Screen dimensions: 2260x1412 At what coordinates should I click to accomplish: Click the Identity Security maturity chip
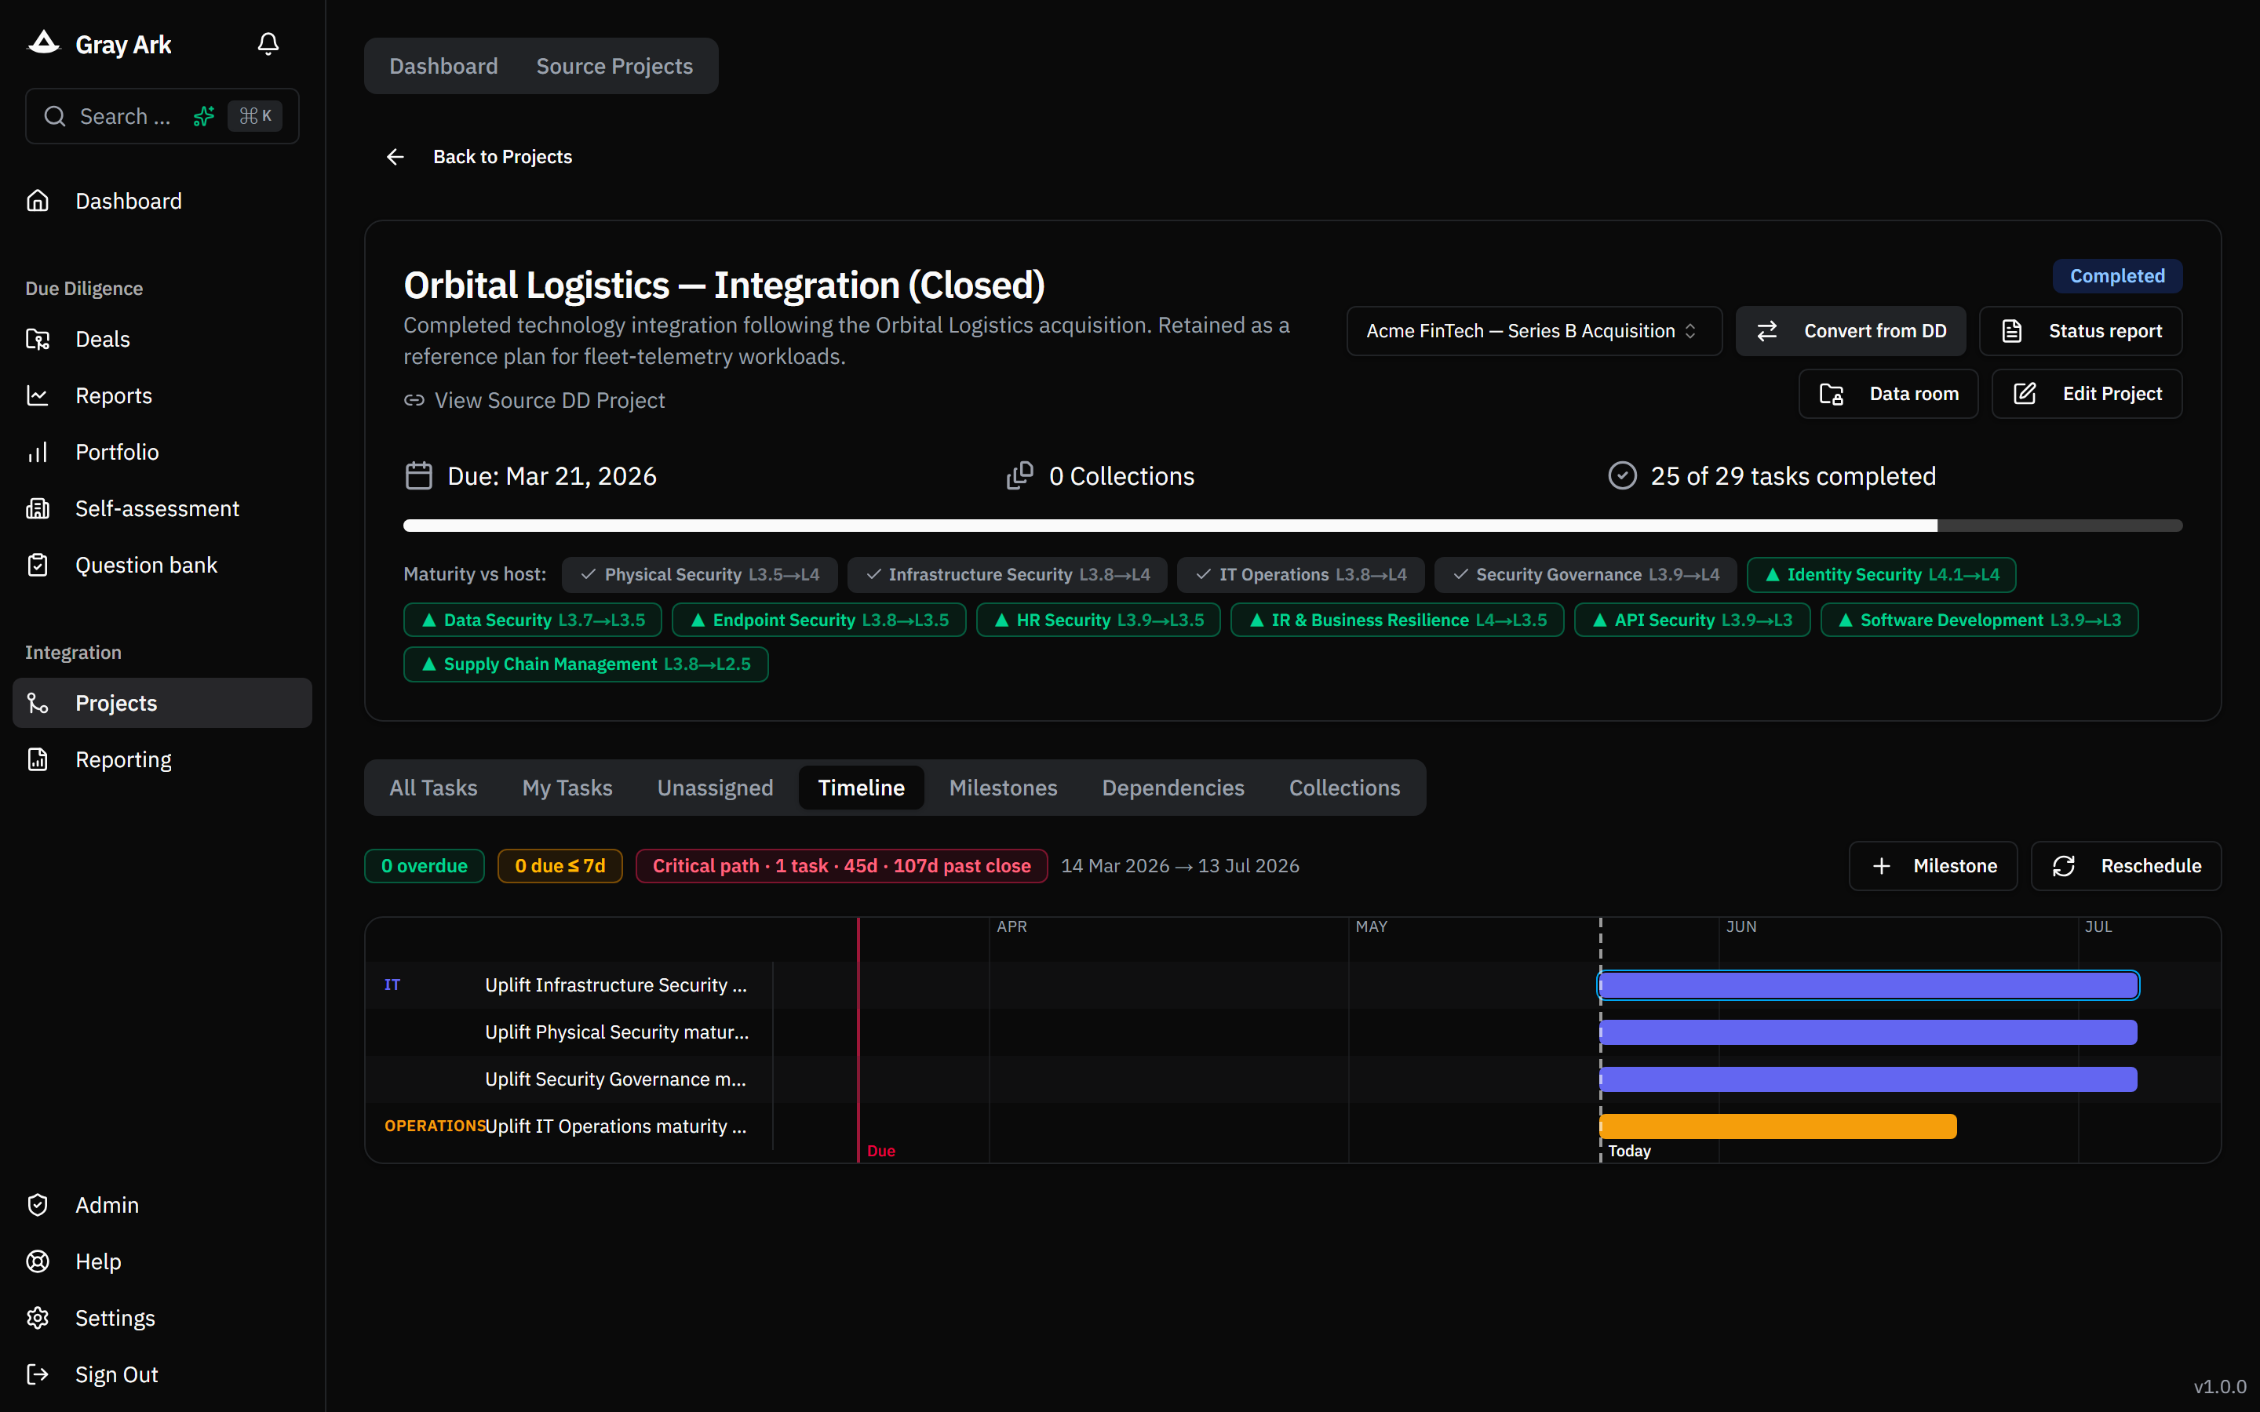1881,574
